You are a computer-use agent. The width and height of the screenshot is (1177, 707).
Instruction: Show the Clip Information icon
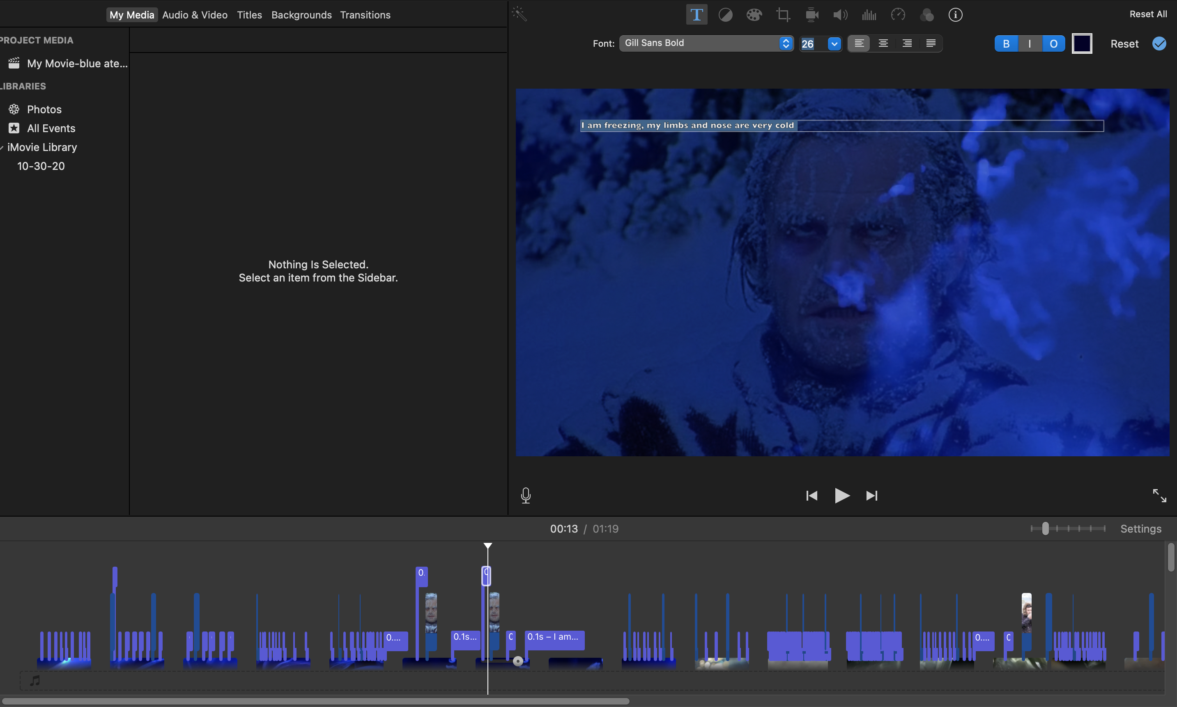955,15
